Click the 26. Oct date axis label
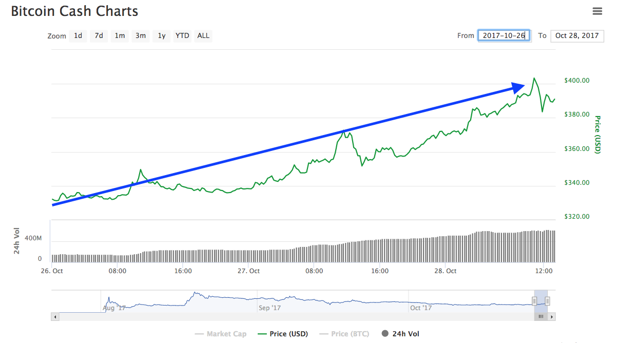The height and width of the screenshot is (343, 618). pyautogui.click(x=52, y=271)
